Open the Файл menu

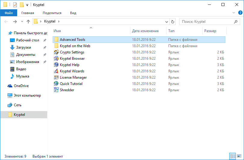coord(9,13)
